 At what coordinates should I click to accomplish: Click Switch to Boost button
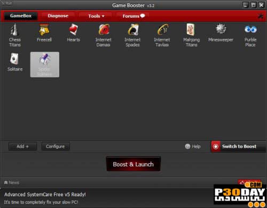pyautogui.click(x=239, y=147)
